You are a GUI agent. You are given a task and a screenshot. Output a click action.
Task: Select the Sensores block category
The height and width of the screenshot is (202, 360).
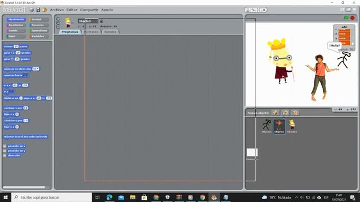[x=39, y=25]
